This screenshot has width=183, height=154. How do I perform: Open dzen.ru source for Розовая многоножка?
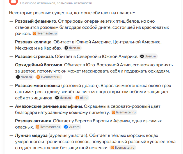63,98
